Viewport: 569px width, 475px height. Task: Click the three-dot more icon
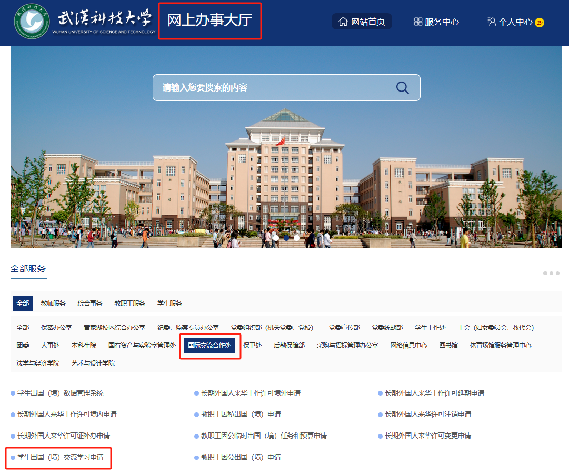pos(551,273)
